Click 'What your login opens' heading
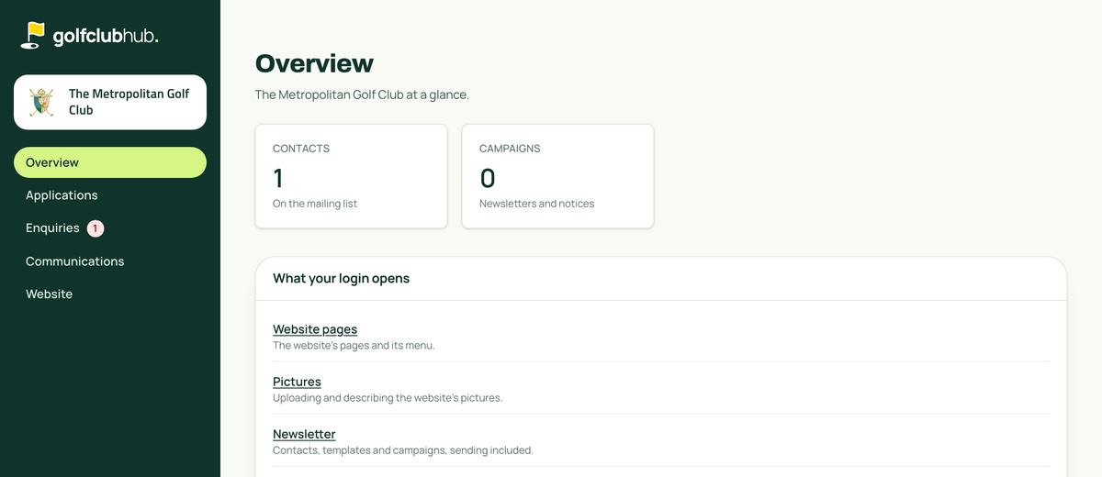Screen dimensions: 1102x477 coord(342,278)
